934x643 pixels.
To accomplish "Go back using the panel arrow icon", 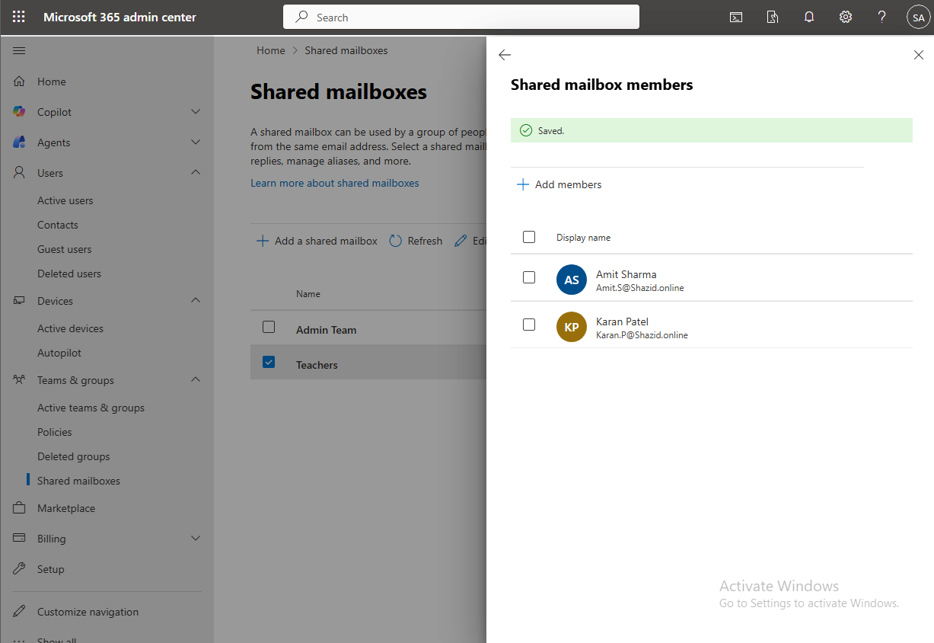I will pyautogui.click(x=505, y=55).
